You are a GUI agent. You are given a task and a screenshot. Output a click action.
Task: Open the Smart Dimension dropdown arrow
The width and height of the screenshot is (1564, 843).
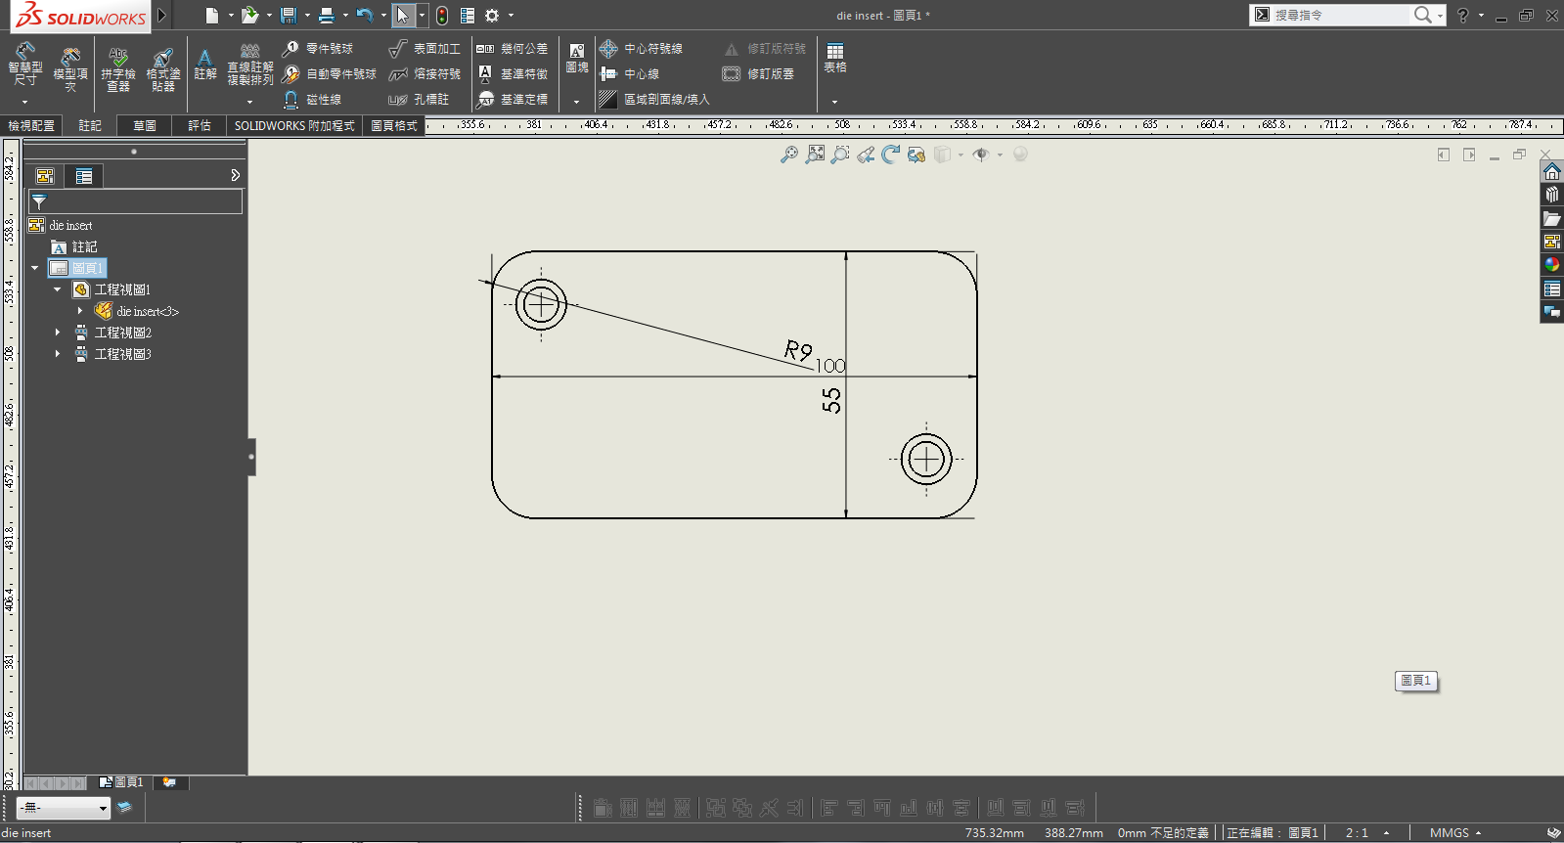tap(25, 102)
